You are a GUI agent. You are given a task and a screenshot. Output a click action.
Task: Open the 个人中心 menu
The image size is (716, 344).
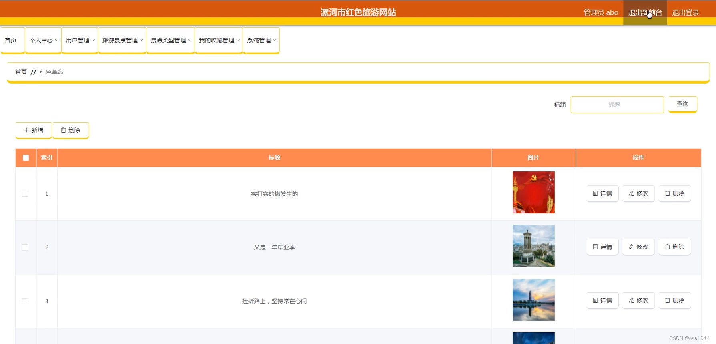[43, 40]
